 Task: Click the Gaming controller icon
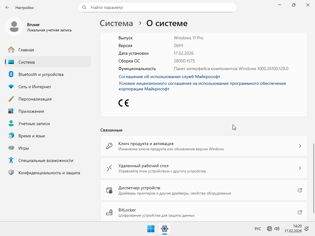pos(11,148)
